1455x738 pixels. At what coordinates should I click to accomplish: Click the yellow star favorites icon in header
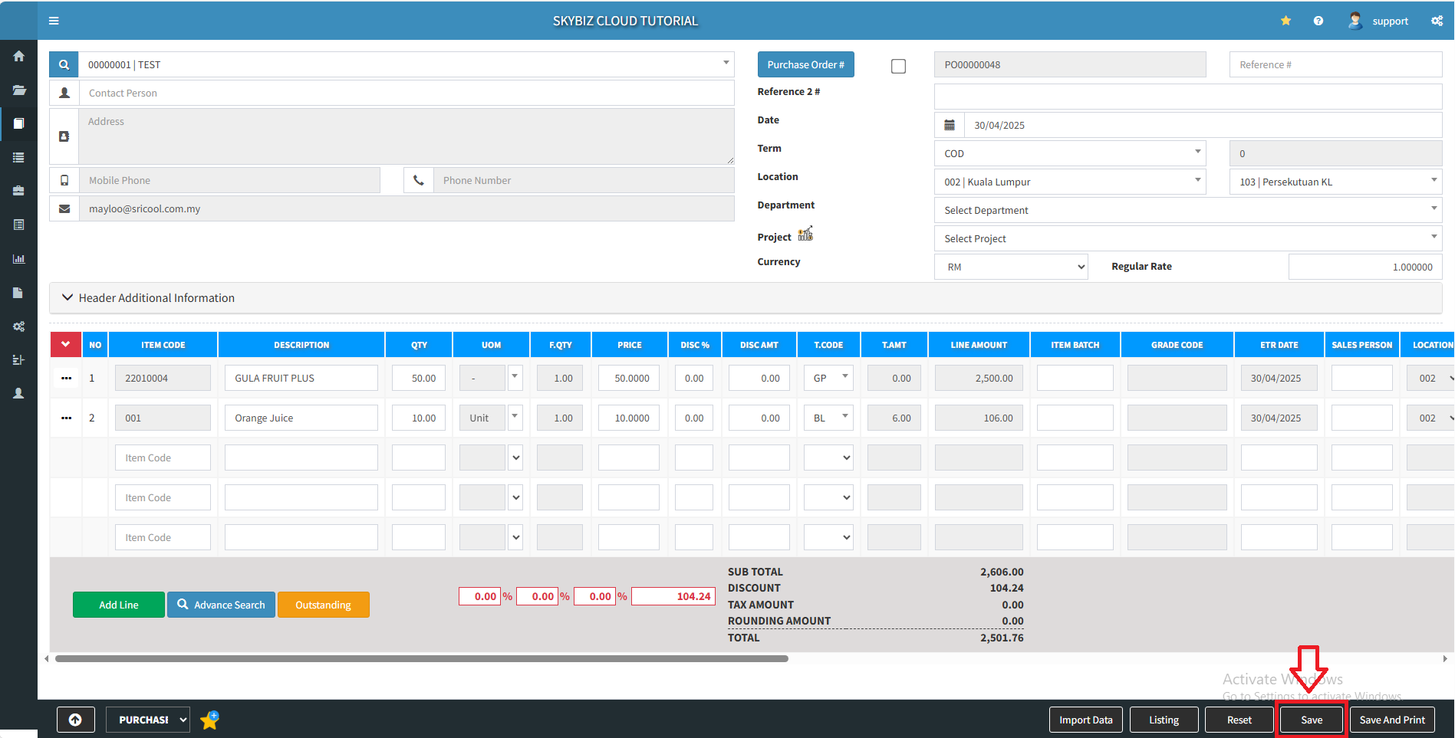point(1285,21)
